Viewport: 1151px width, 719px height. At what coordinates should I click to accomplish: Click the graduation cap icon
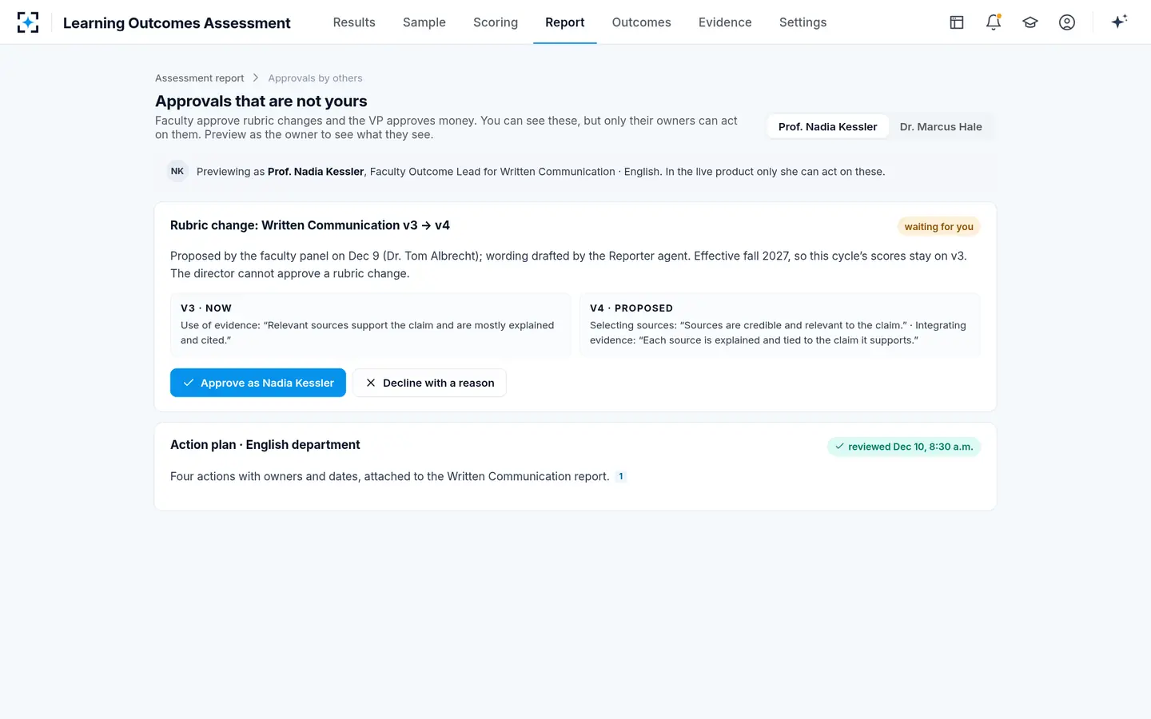1030,22
